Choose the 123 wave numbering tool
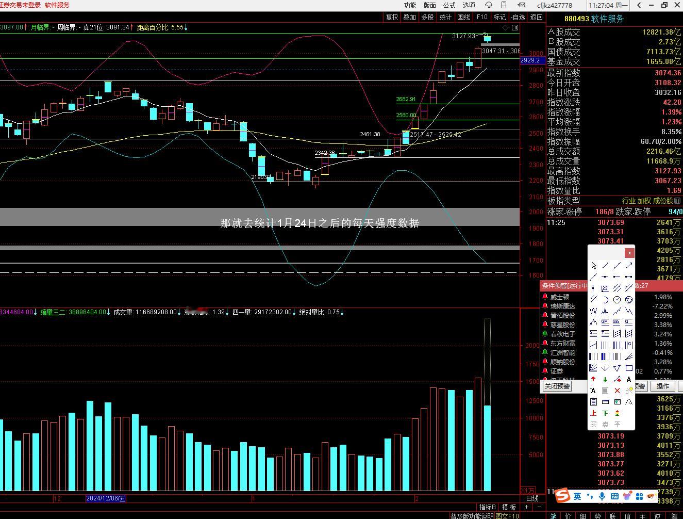683x519 pixels. coord(605,288)
